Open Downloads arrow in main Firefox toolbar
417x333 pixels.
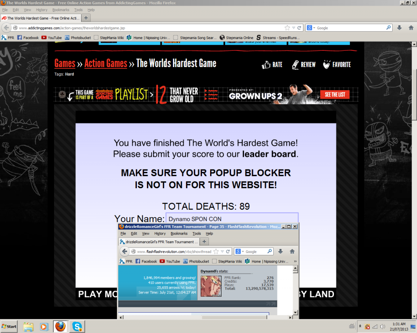coord(399,28)
